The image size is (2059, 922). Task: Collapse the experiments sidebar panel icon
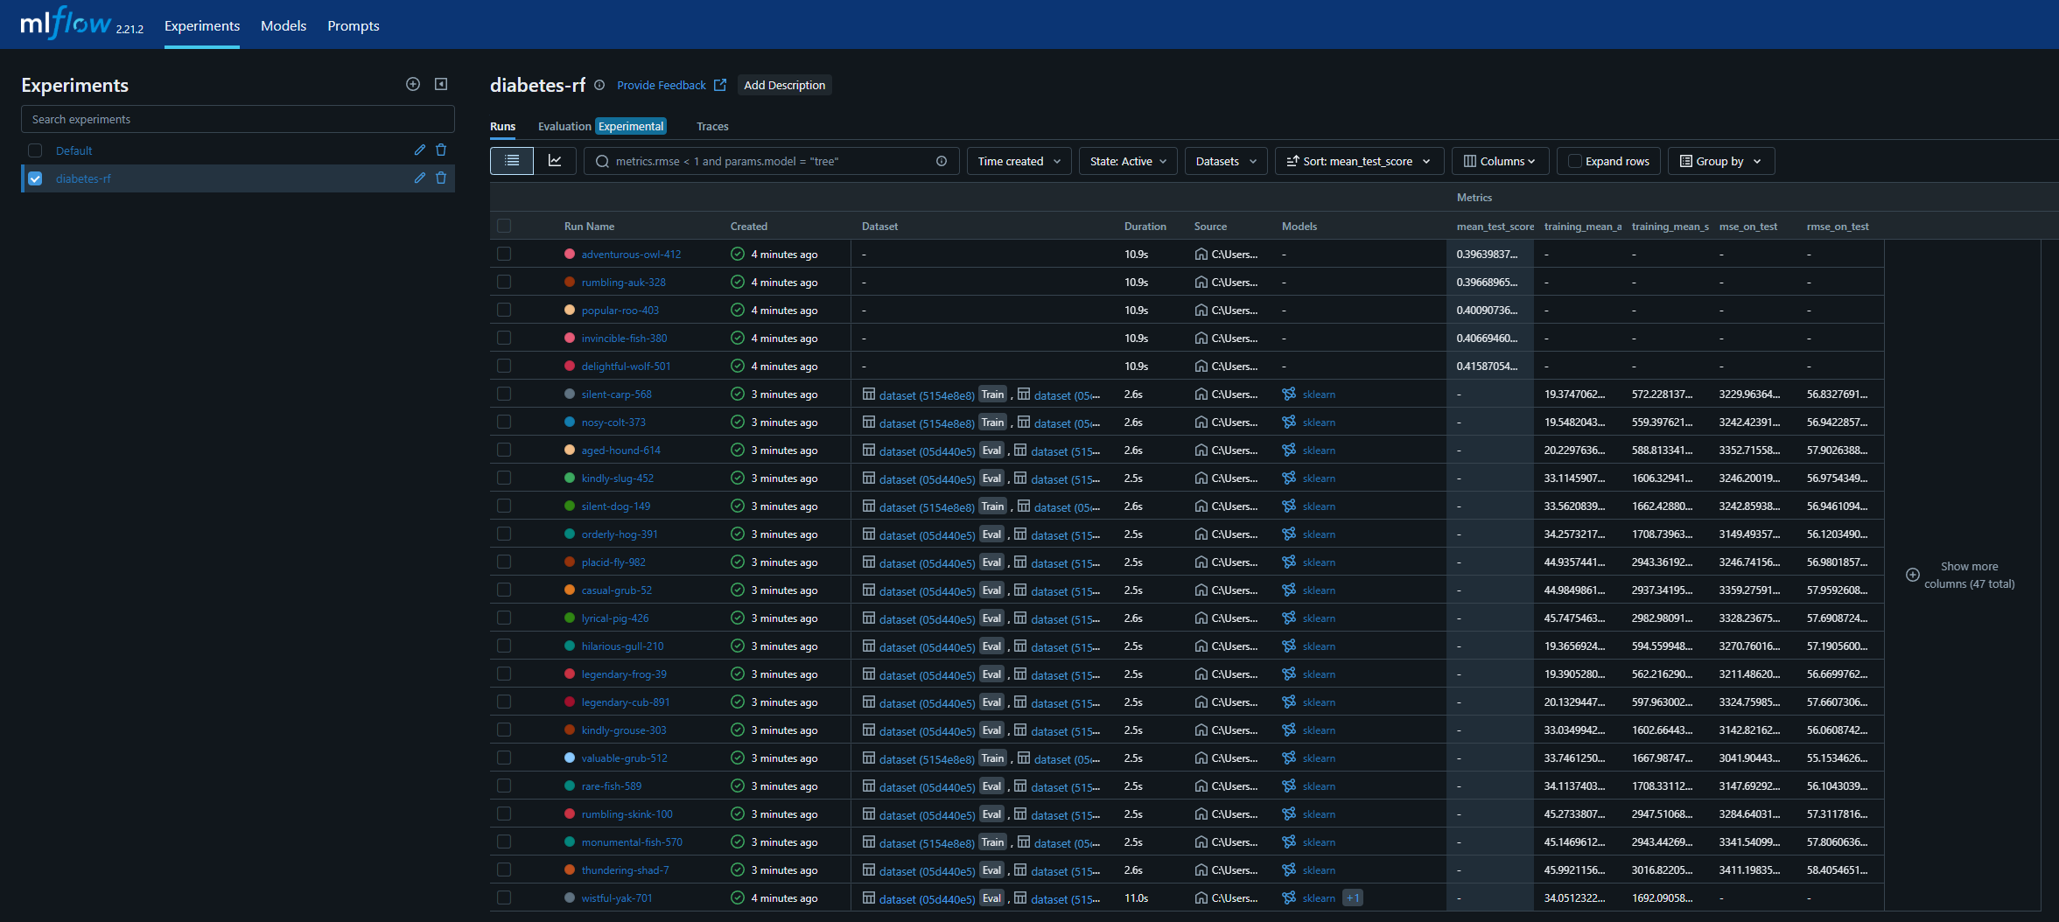pyautogui.click(x=441, y=84)
